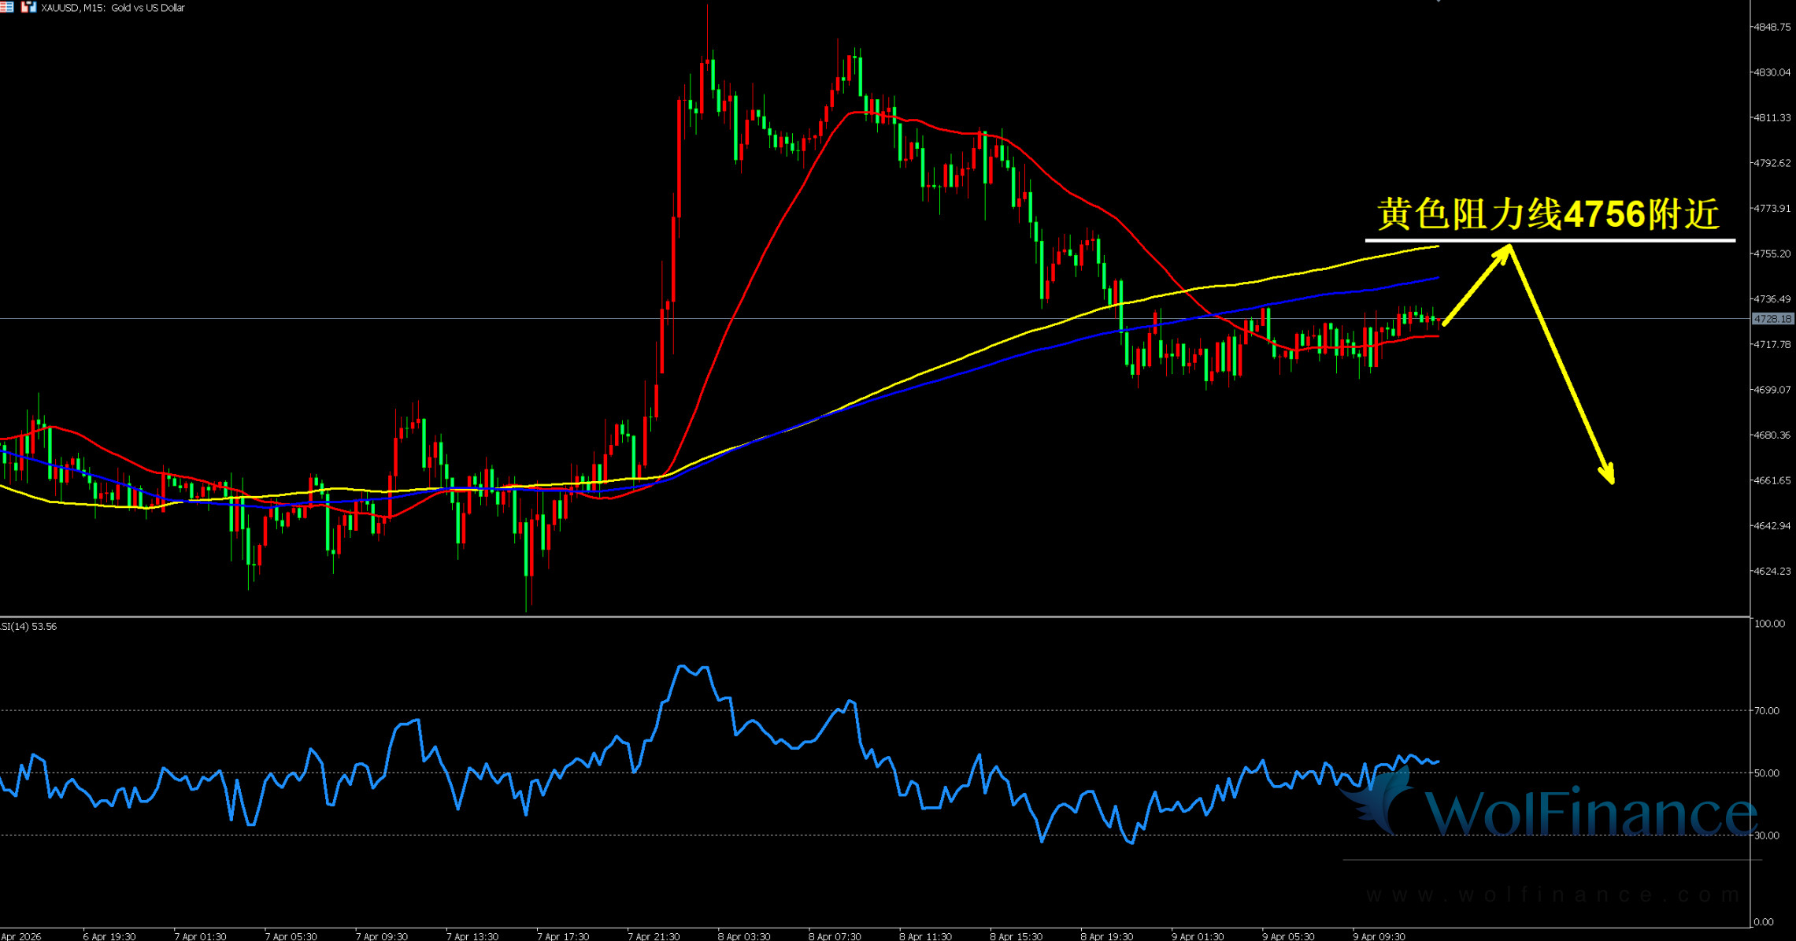Click the current price label 4728.18

pos(1772,319)
